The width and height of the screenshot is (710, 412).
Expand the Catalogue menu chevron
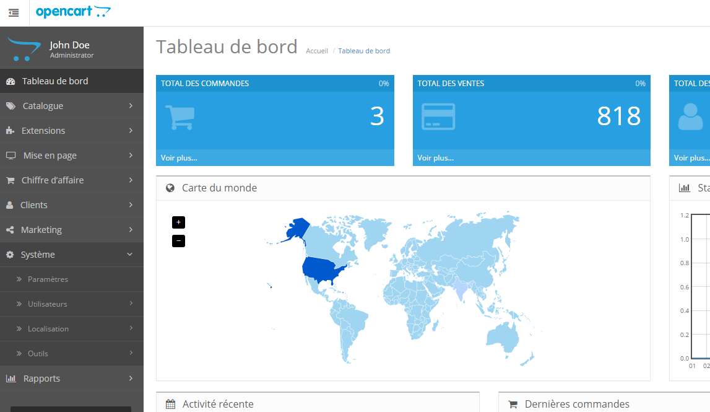(x=131, y=105)
